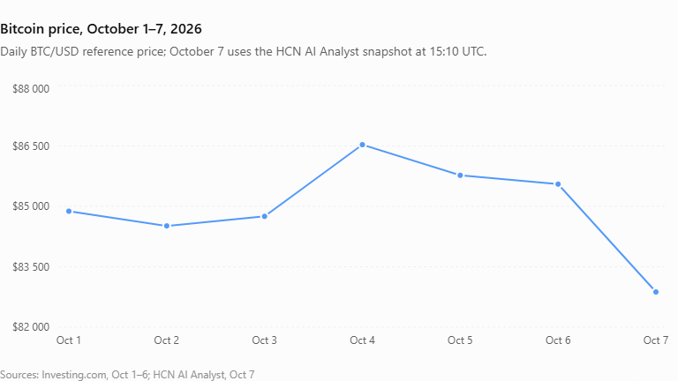Click the Oct 7 x-axis label
Image resolution: width=678 pixels, height=381 pixels.
click(x=656, y=340)
